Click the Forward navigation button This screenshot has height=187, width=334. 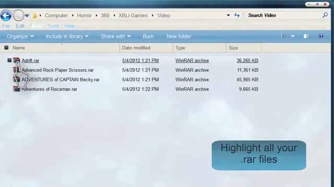tap(18, 16)
